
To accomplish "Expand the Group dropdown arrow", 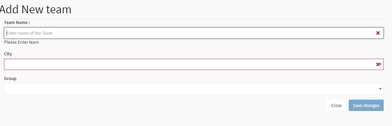I will click(x=380, y=89).
